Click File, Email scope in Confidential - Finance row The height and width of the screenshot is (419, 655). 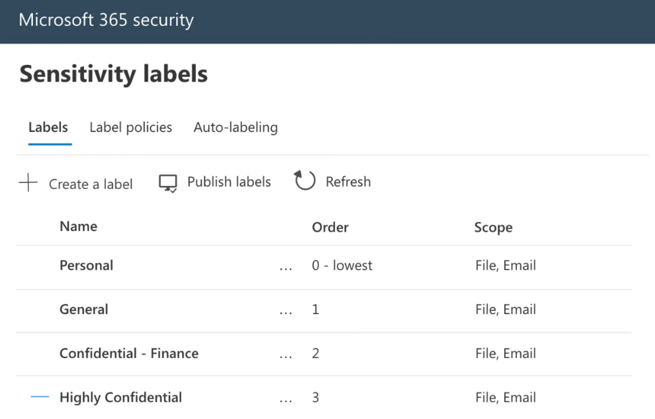tap(505, 353)
